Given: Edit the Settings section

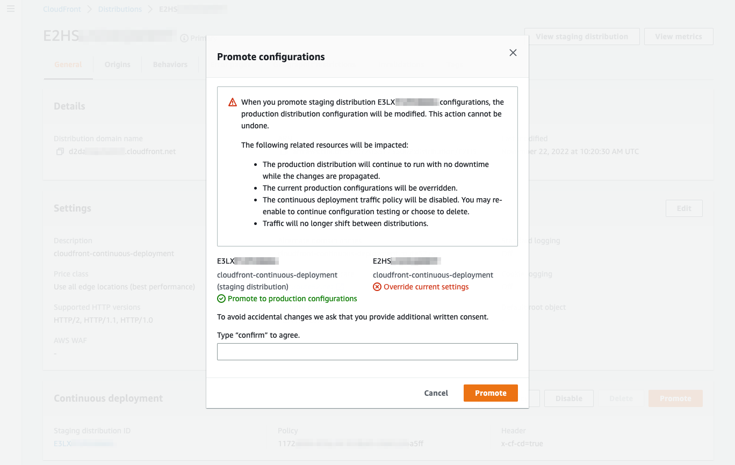Looking at the screenshot, I should (683, 208).
